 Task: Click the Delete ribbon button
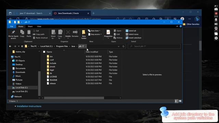[68, 34]
